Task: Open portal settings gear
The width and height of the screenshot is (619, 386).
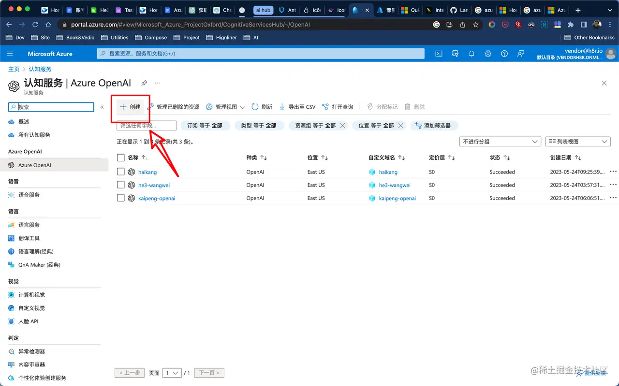Action: [x=488, y=54]
